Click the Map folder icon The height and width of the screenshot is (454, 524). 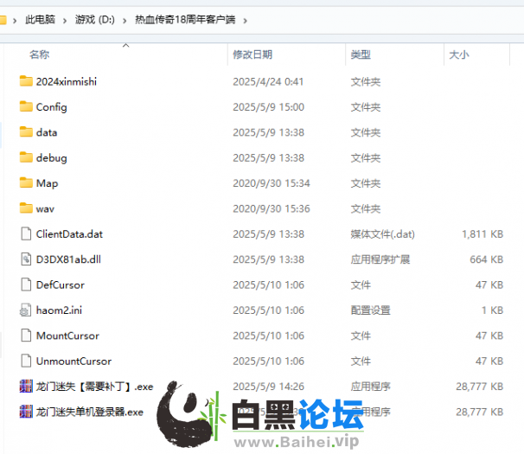tap(26, 182)
